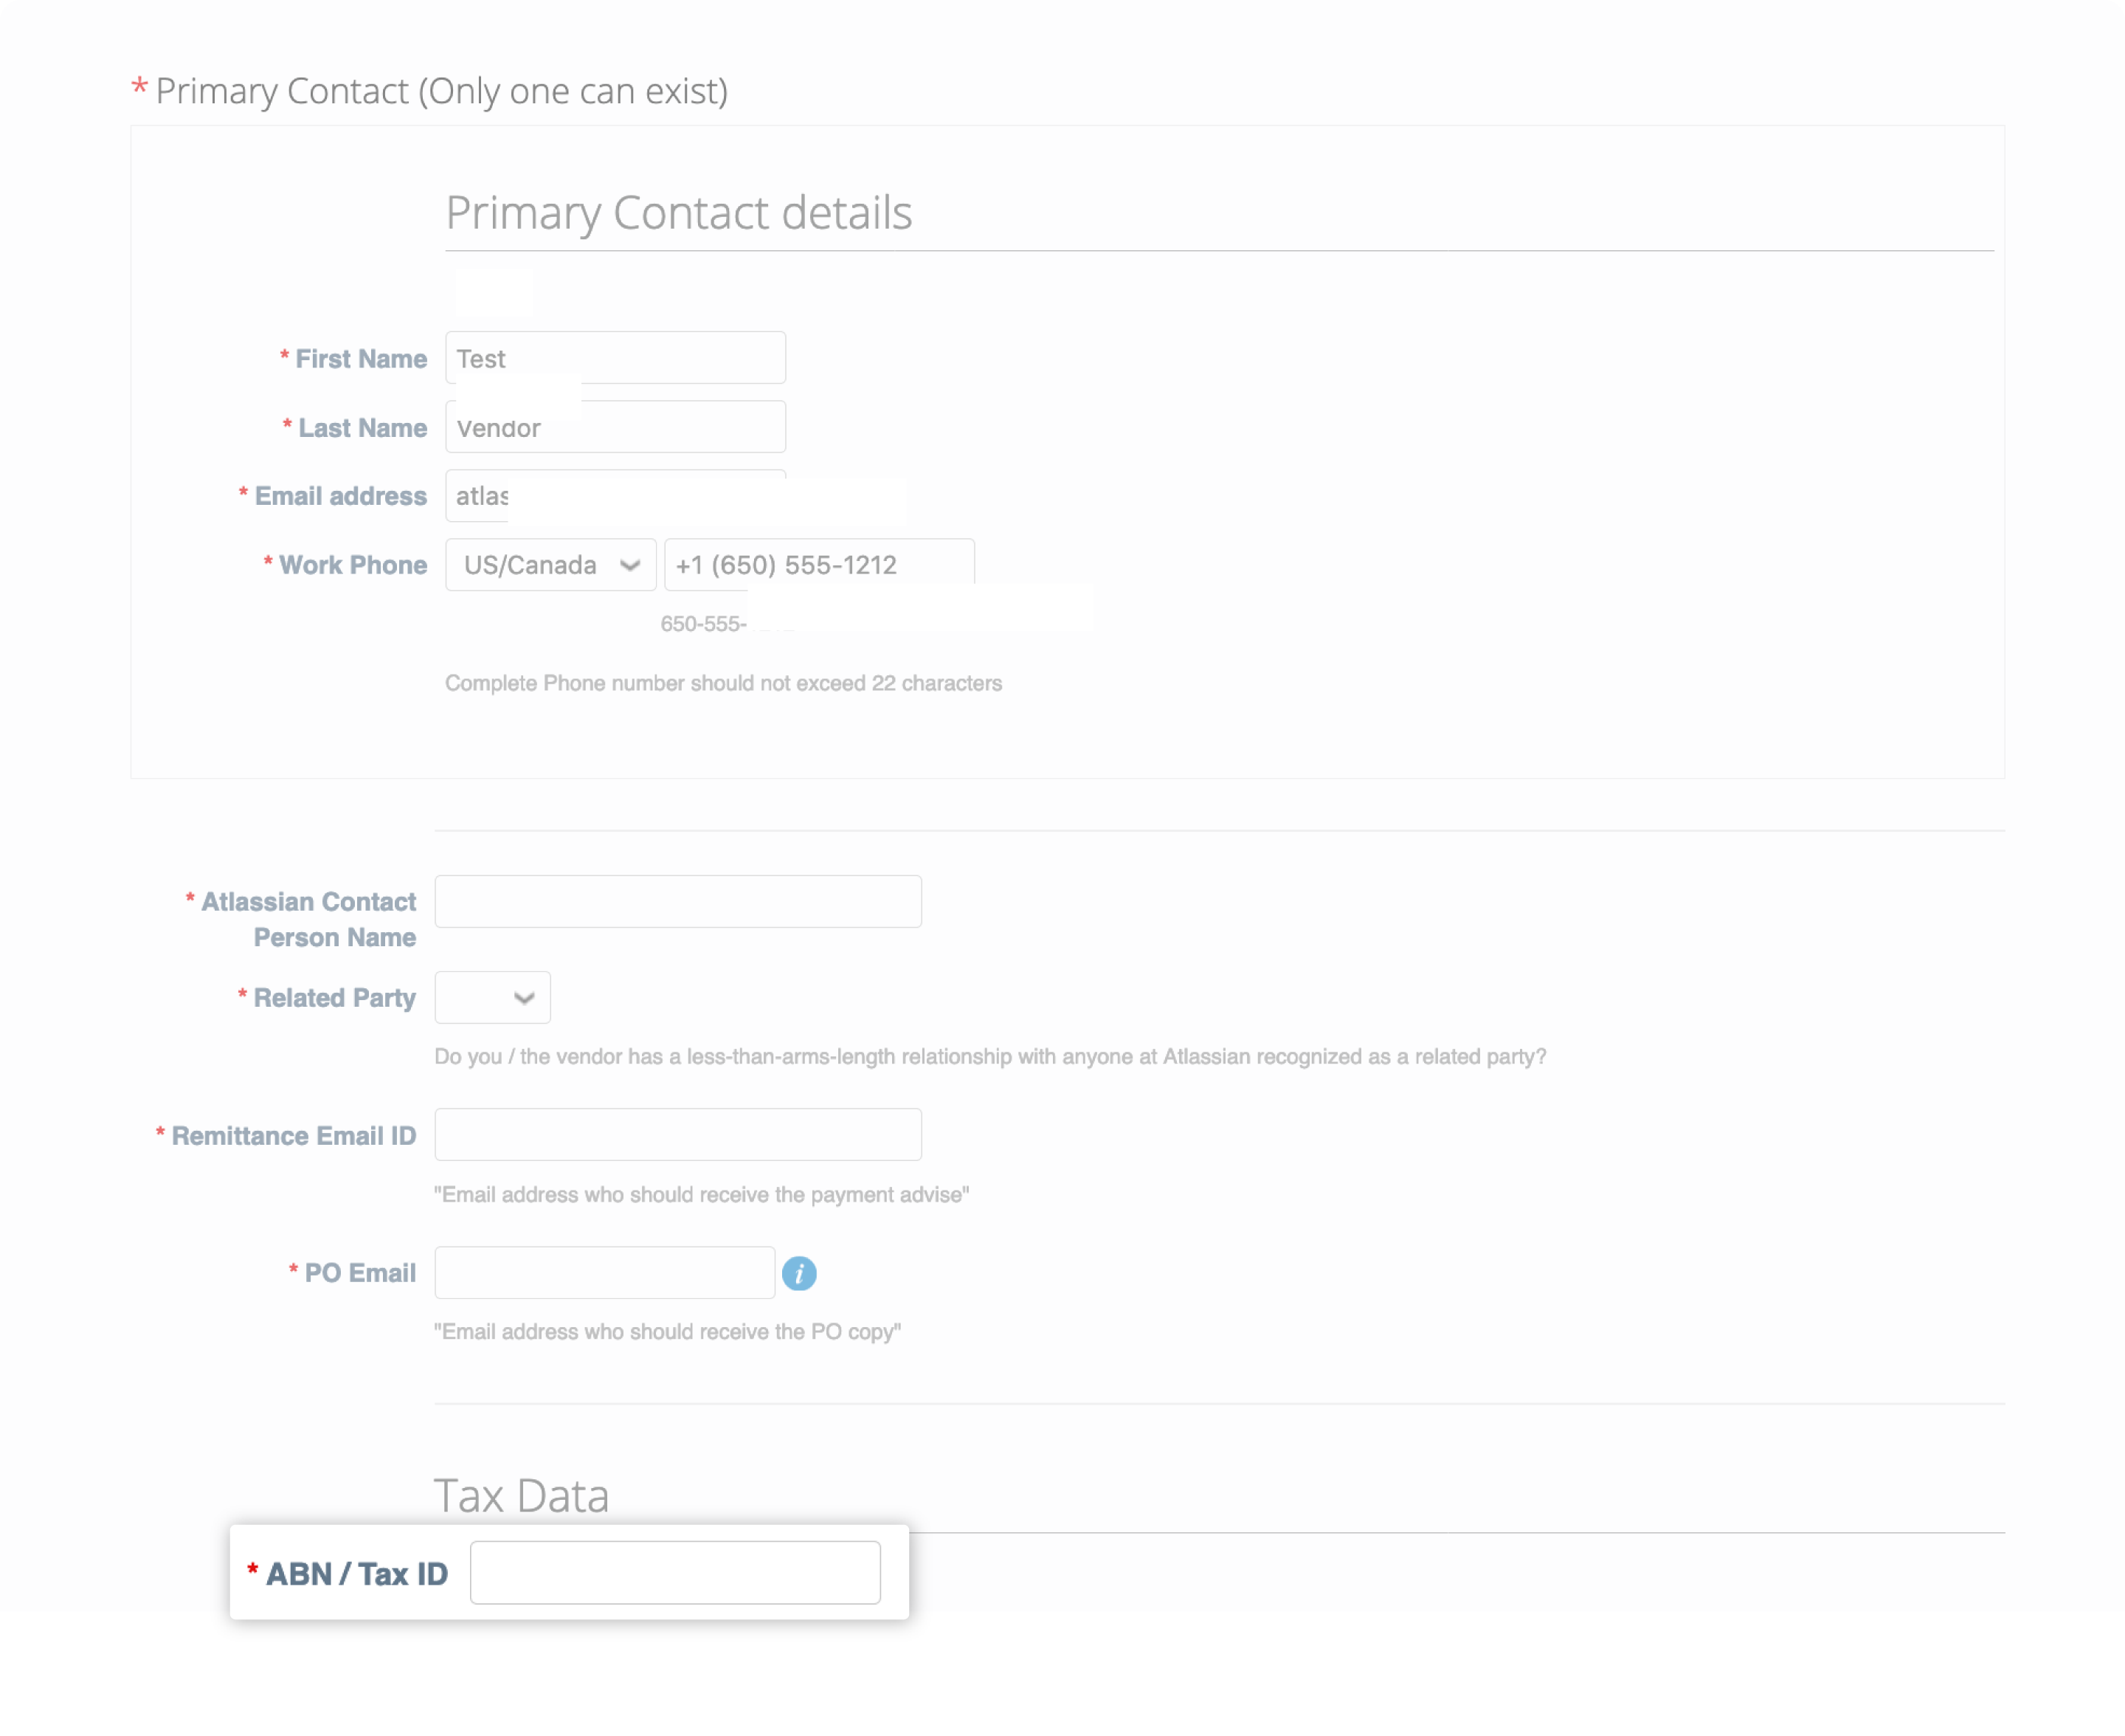This screenshot has height=1736, width=2125.
Task: Select the Last Name field containing Vendor
Action: (x=615, y=426)
